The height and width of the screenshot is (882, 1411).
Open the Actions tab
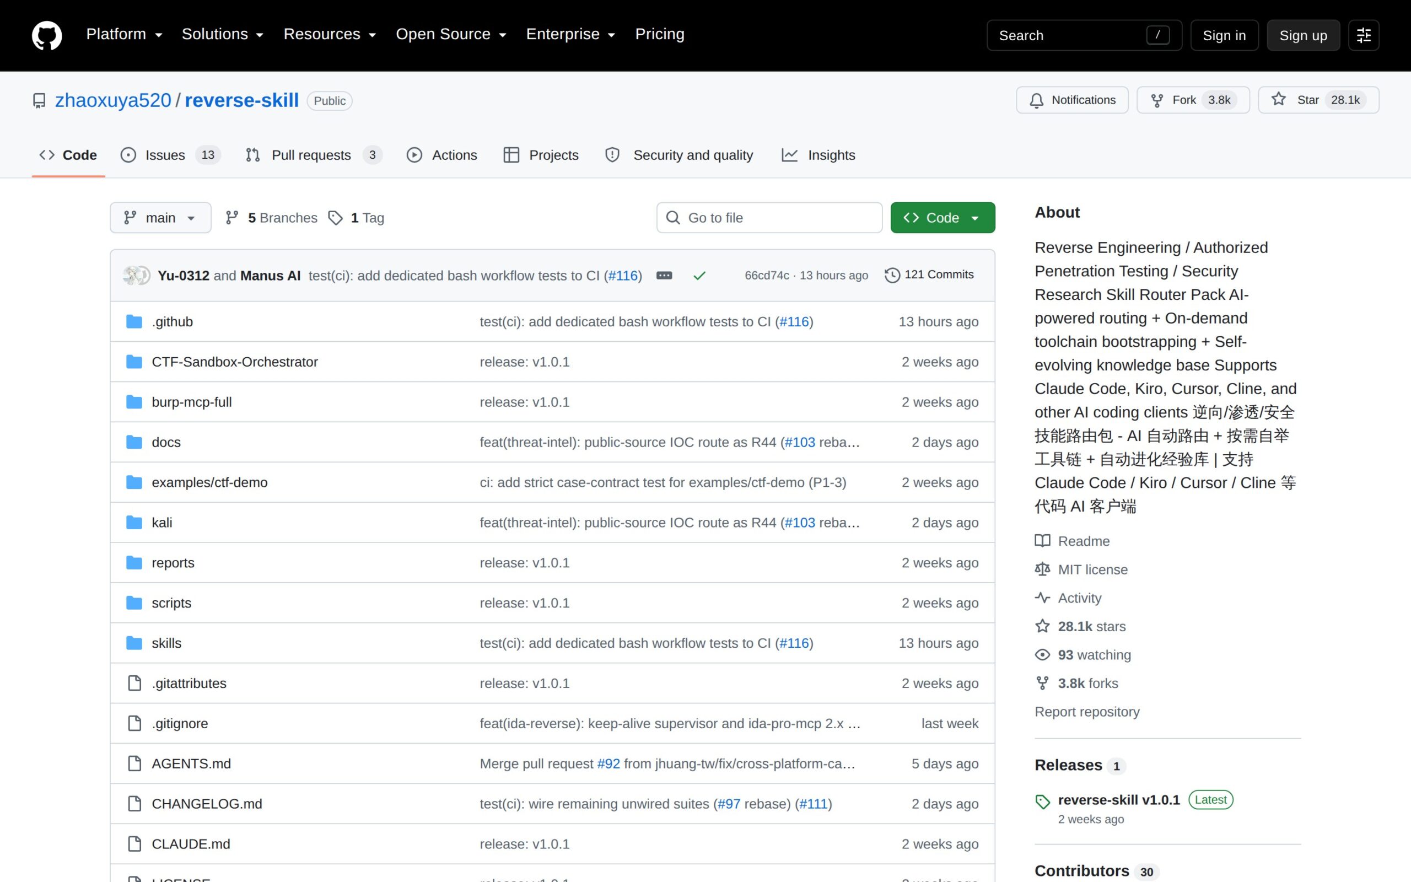pos(441,155)
